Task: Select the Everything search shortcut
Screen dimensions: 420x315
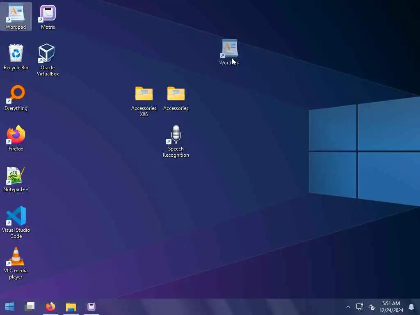Action: tap(16, 98)
